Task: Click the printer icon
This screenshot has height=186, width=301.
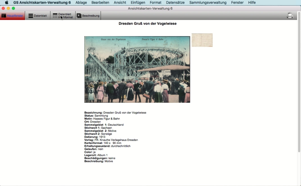Action: [290, 16]
